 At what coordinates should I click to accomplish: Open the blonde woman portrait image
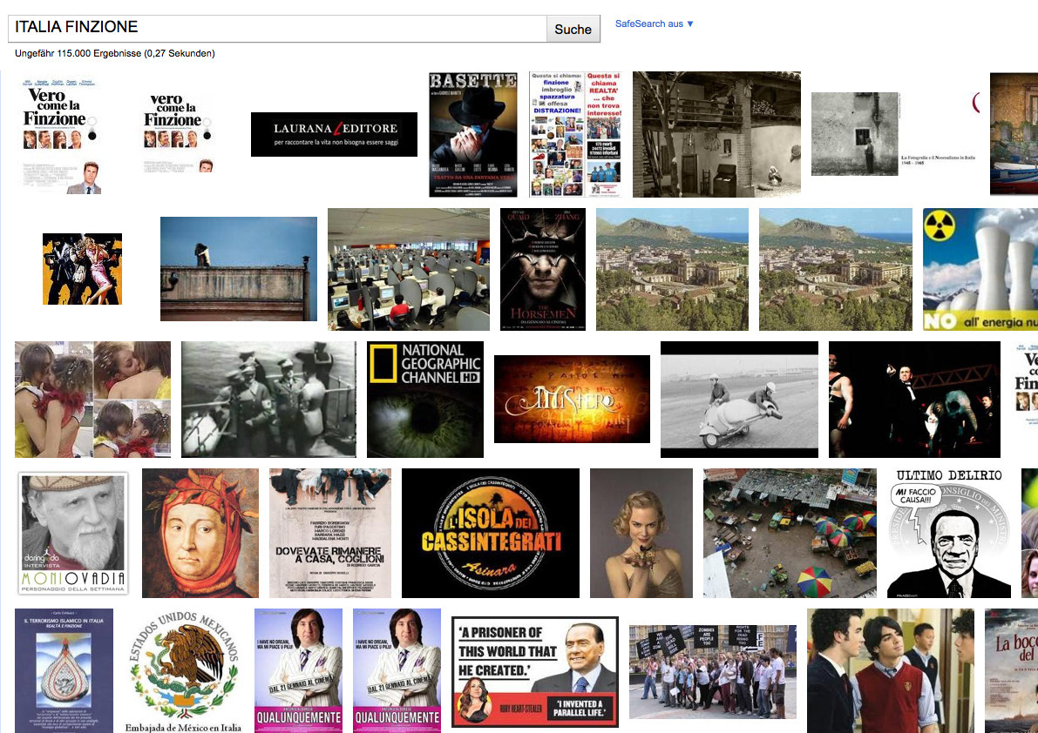pos(641,534)
